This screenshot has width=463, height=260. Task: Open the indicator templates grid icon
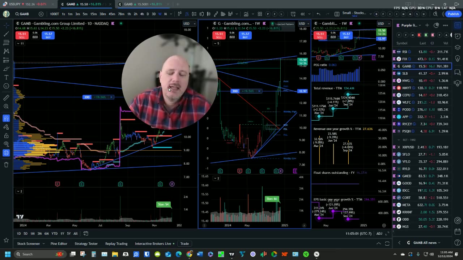pyautogui.click(x=260, y=14)
